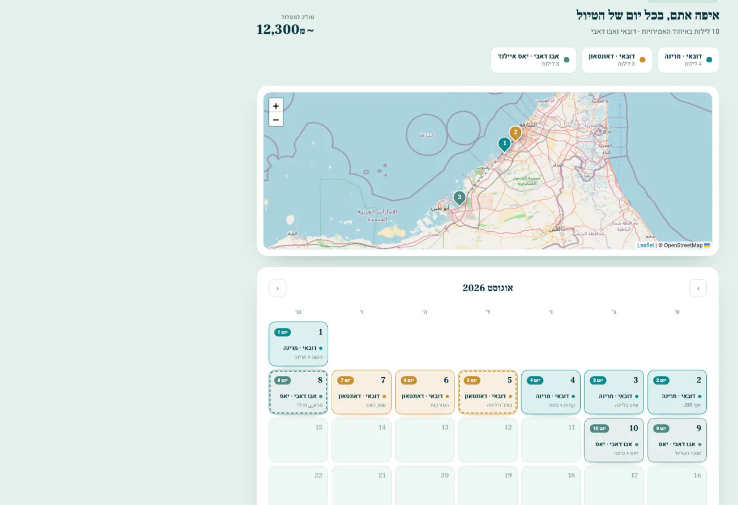Select empty calendar day 18
Image resolution: width=738 pixels, height=505 pixels.
(x=551, y=486)
